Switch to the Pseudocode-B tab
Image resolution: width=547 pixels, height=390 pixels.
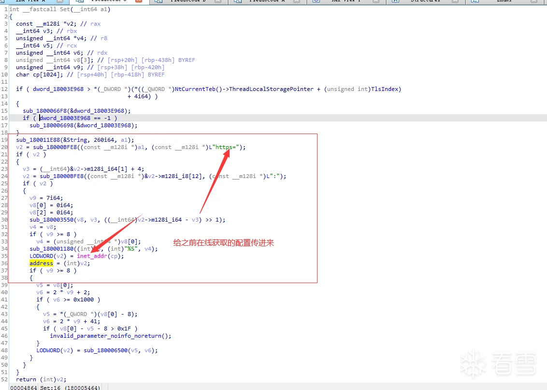188,1
